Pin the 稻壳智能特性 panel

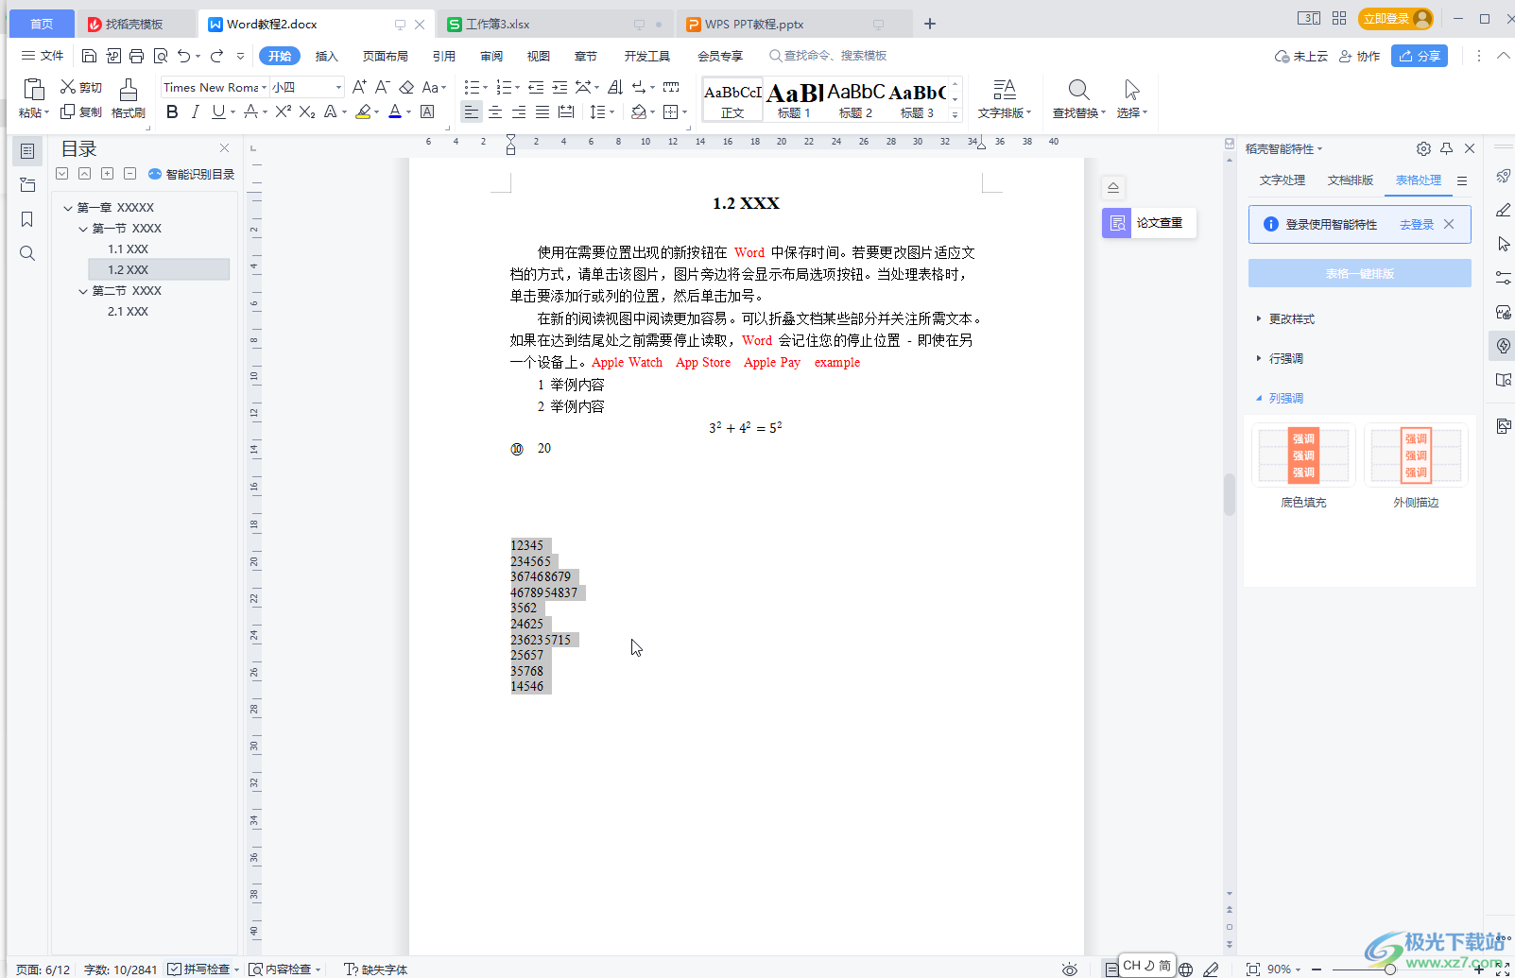1446,148
